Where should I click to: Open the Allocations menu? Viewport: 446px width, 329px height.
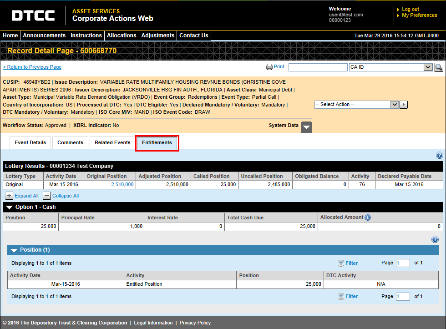click(122, 35)
